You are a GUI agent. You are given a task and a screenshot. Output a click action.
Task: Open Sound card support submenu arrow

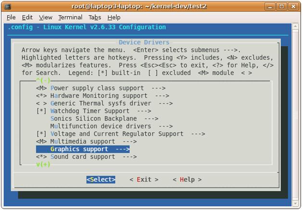pos(129,157)
